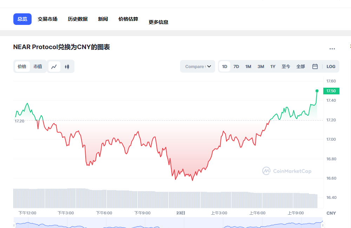This screenshot has height=228, width=351.
Task: Open the 历史数据 historical data tab
Action: [78, 19]
